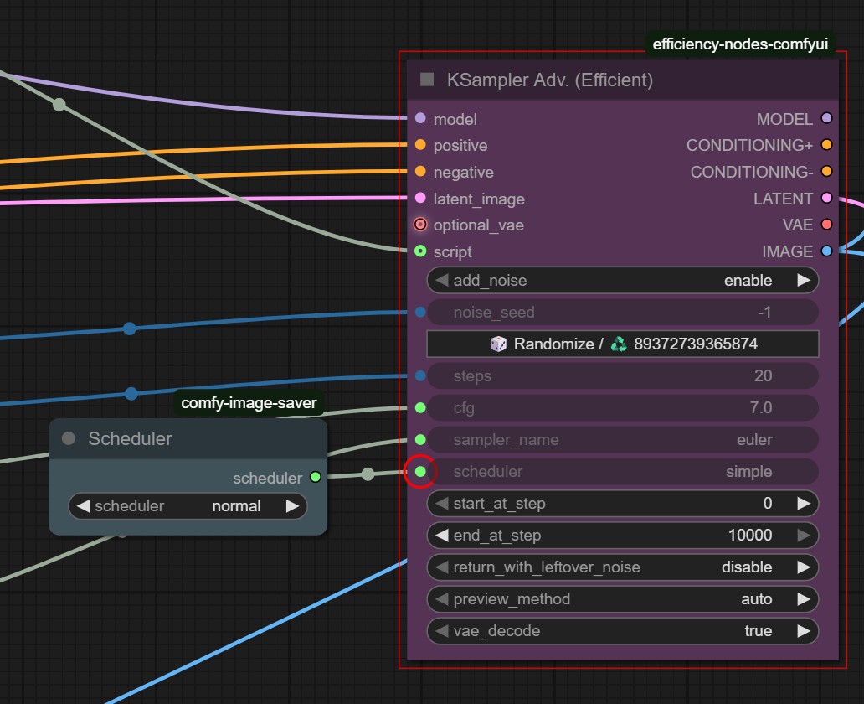The image size is (864, 704).
Task: Click the efficiency-nodes-comfyui badge
Action: 740,44
